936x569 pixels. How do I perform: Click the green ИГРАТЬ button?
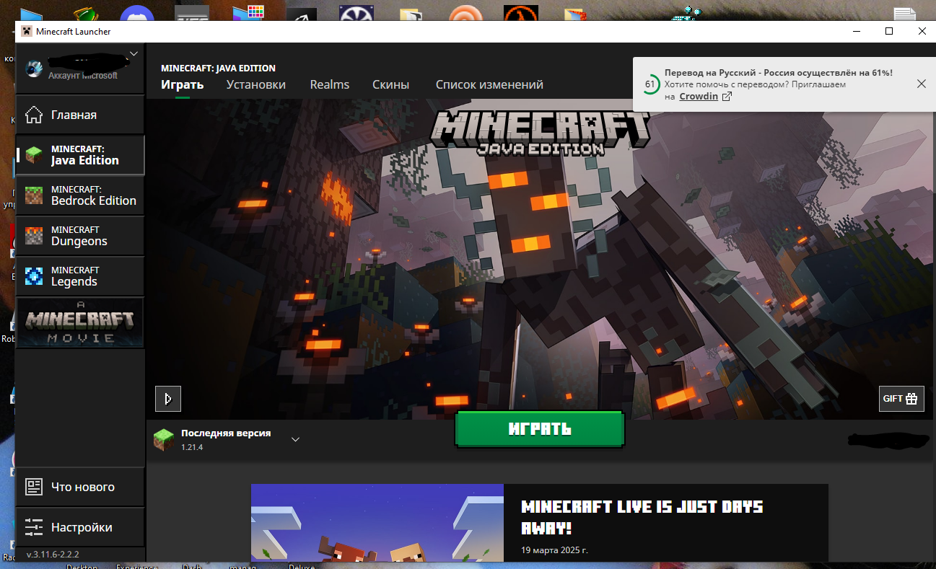pos(540,429)
